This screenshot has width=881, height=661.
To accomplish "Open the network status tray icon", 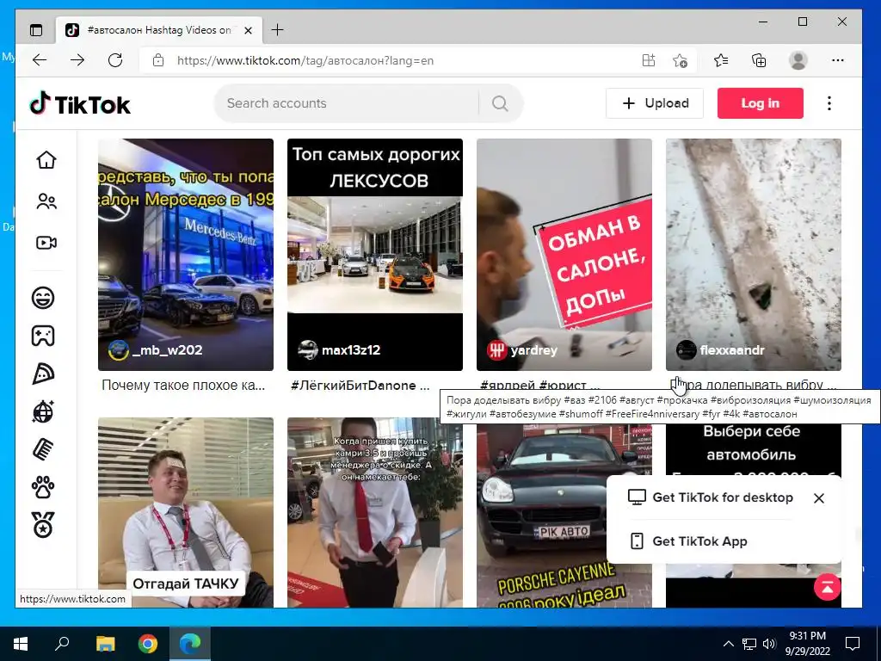I will click(749, 644).
